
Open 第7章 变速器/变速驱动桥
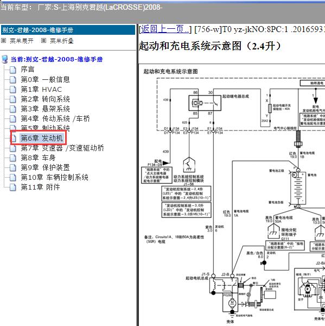coord(62,148)
